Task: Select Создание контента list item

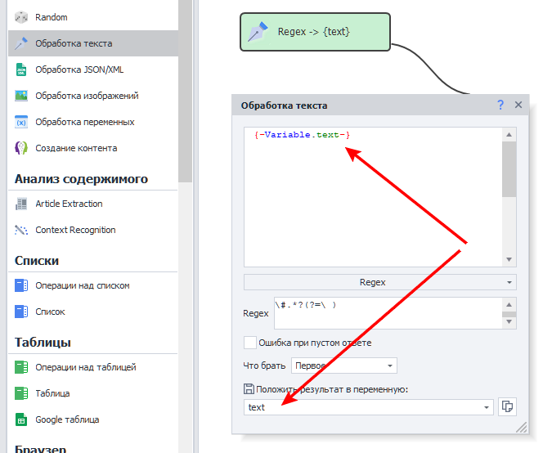Action: click(x=93, y=148)
